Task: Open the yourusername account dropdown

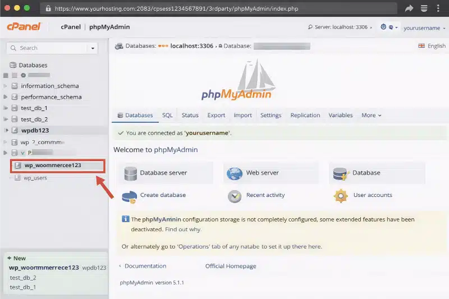Action: (424, 27)
